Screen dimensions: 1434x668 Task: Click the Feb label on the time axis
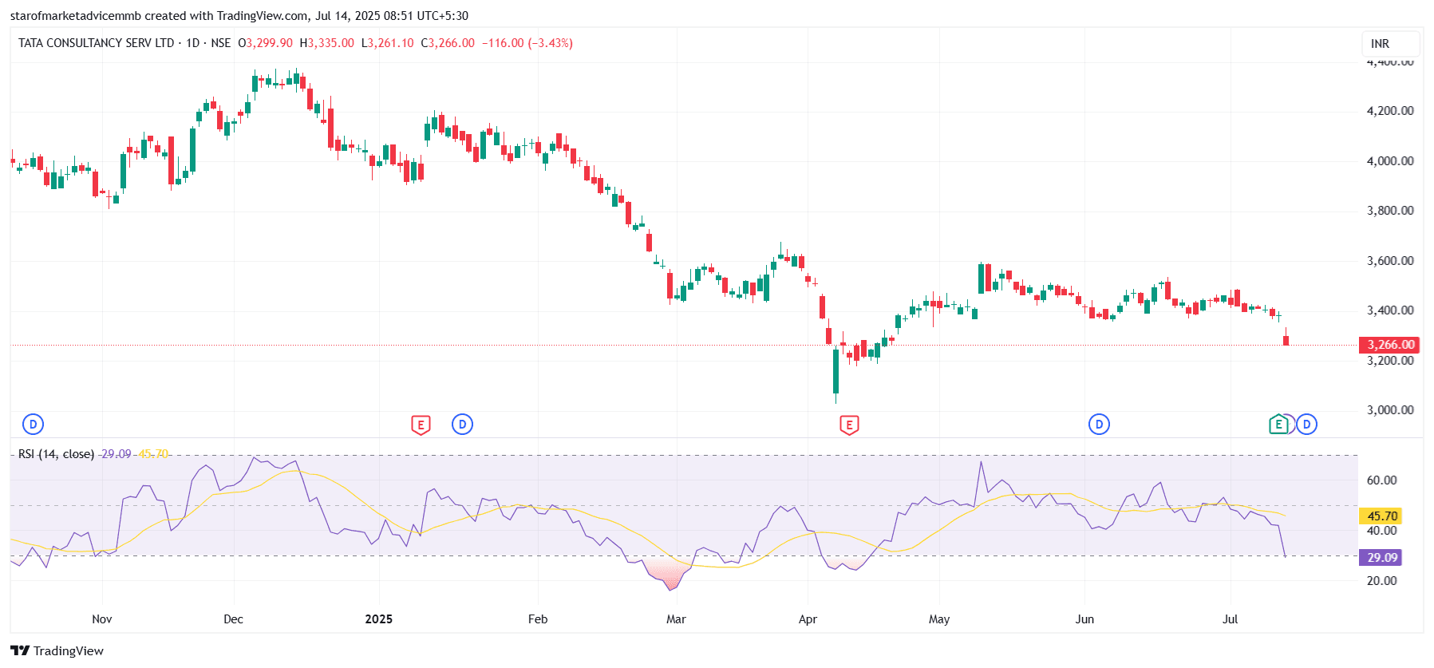pyautogui.click(x=538, y=619)
